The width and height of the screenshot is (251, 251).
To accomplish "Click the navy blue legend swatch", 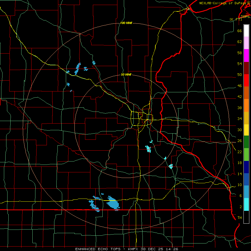I will pos(246,167).
